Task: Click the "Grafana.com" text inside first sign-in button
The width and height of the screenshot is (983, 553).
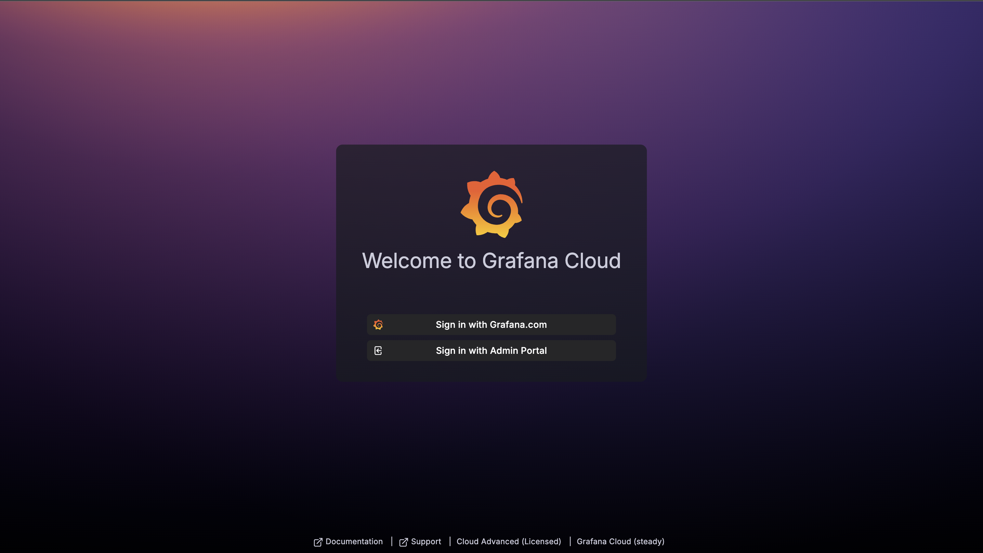Action: point(518,325)
